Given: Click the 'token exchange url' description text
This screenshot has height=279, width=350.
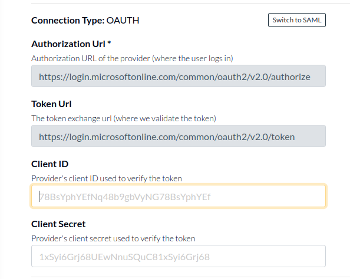Looking at the screenshot, I should (x=124, y=118).
